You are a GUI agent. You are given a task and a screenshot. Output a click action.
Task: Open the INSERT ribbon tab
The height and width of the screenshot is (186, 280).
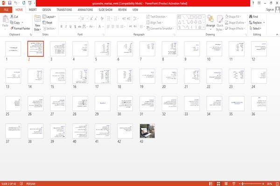tap(33, 10)
